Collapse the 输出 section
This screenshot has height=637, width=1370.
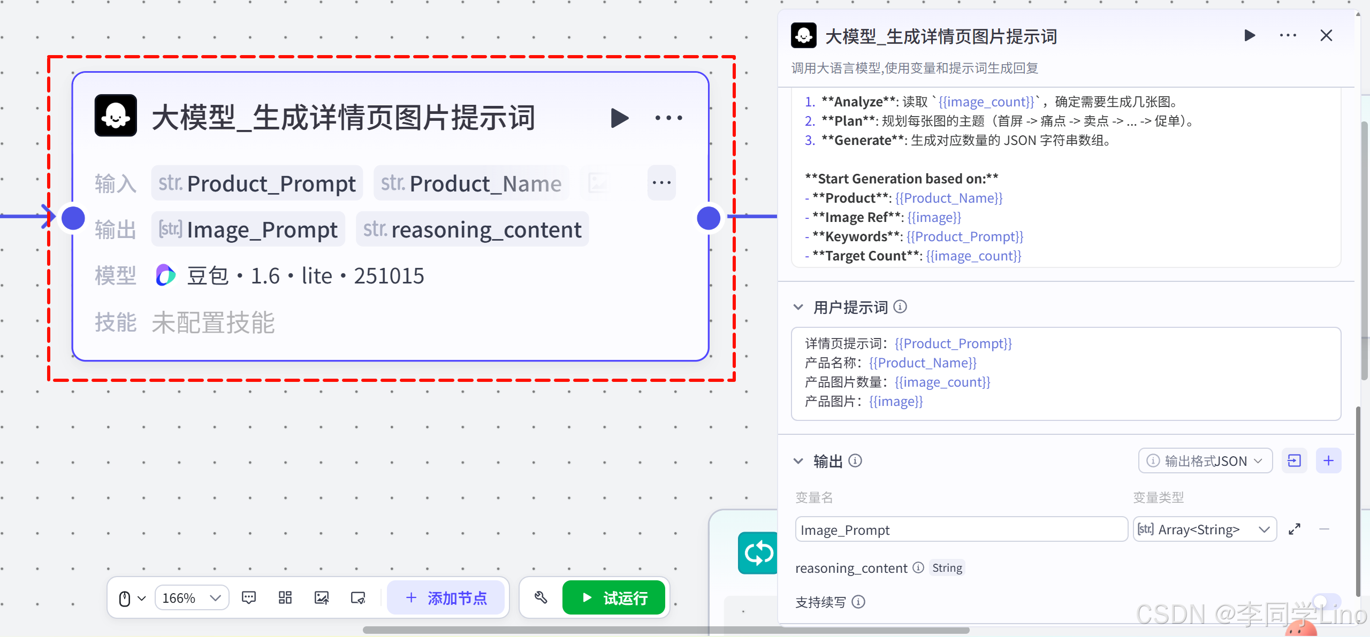[798, 461]
